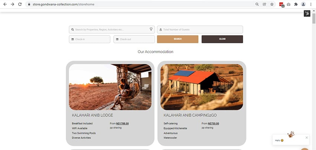
Task: Click the 'Watercooler' text
Action: (x=170, y=138)
